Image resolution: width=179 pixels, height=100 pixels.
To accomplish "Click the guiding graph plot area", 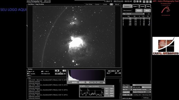I will (92, 92).
